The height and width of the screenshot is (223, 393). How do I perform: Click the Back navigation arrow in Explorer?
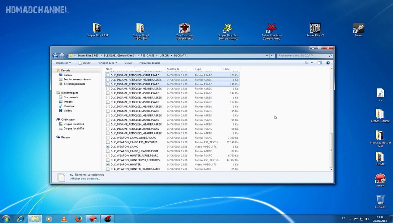coord(55,56)
